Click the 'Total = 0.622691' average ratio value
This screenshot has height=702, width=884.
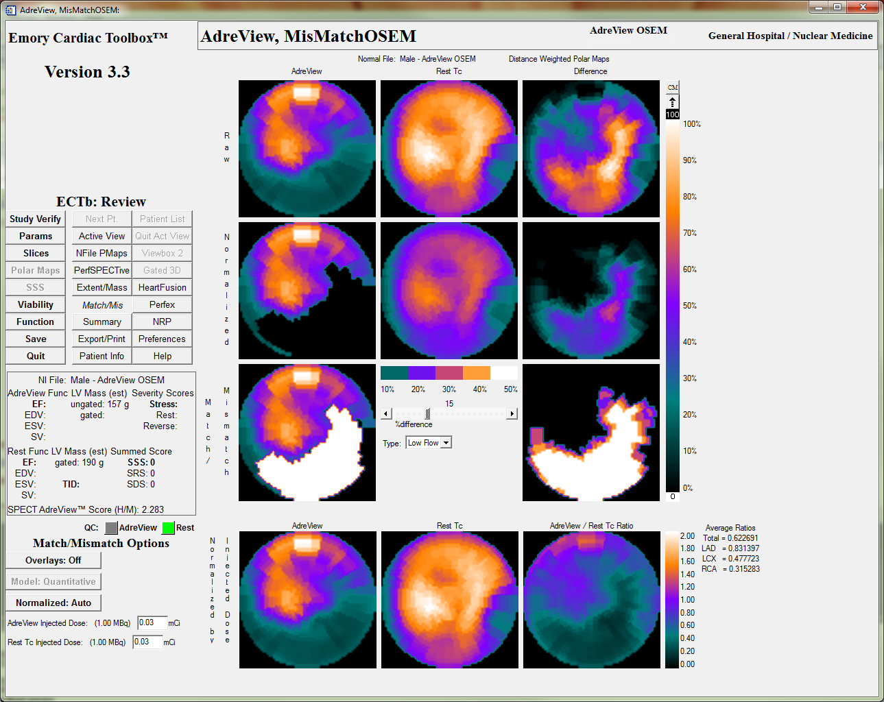coord(730,538)
